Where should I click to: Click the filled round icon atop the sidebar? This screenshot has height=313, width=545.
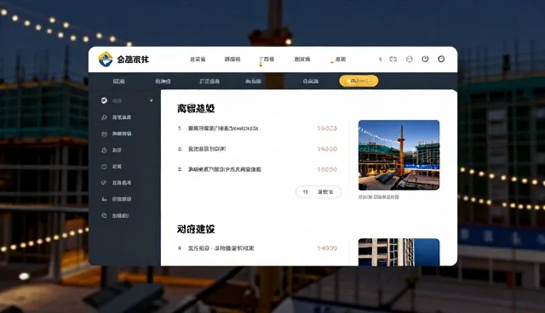pyautogui.click(x=104, y=100)
